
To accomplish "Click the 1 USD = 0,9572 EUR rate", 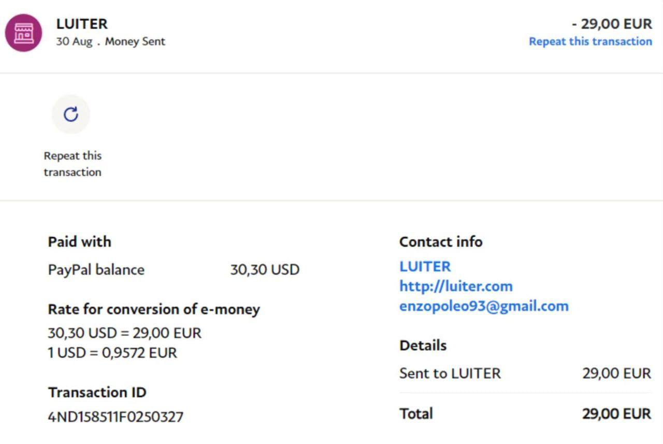I will coord(112,353).
